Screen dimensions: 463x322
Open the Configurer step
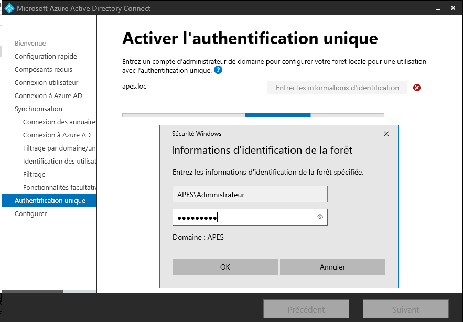pyautogui.click(x=30, y=213)
